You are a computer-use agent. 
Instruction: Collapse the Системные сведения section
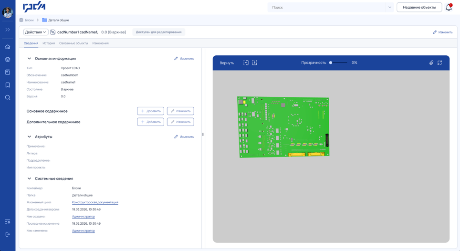coord(29,178)
